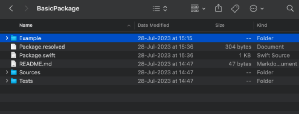Expand the Example folder

click(7, 38)
